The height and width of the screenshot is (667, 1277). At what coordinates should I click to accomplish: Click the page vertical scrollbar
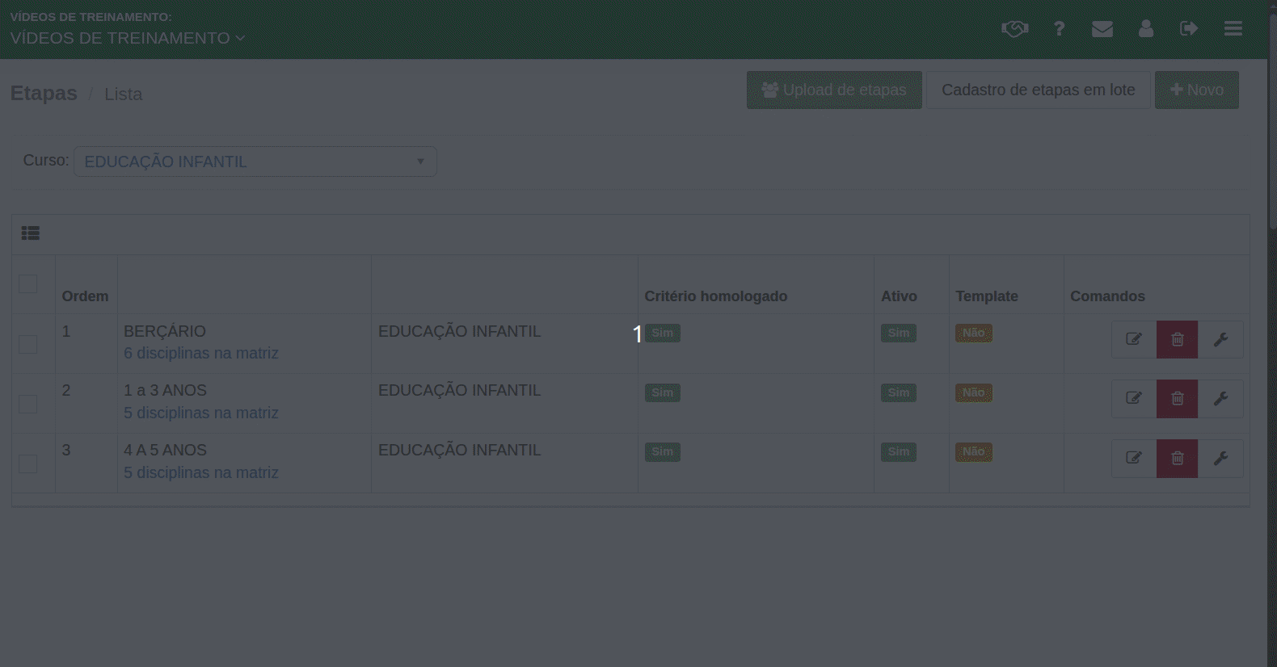pos(1271,121)
